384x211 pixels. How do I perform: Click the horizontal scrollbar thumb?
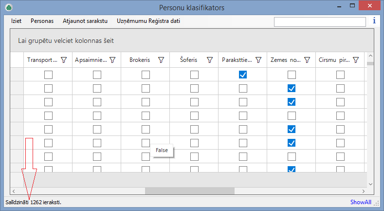click(176, 191)
